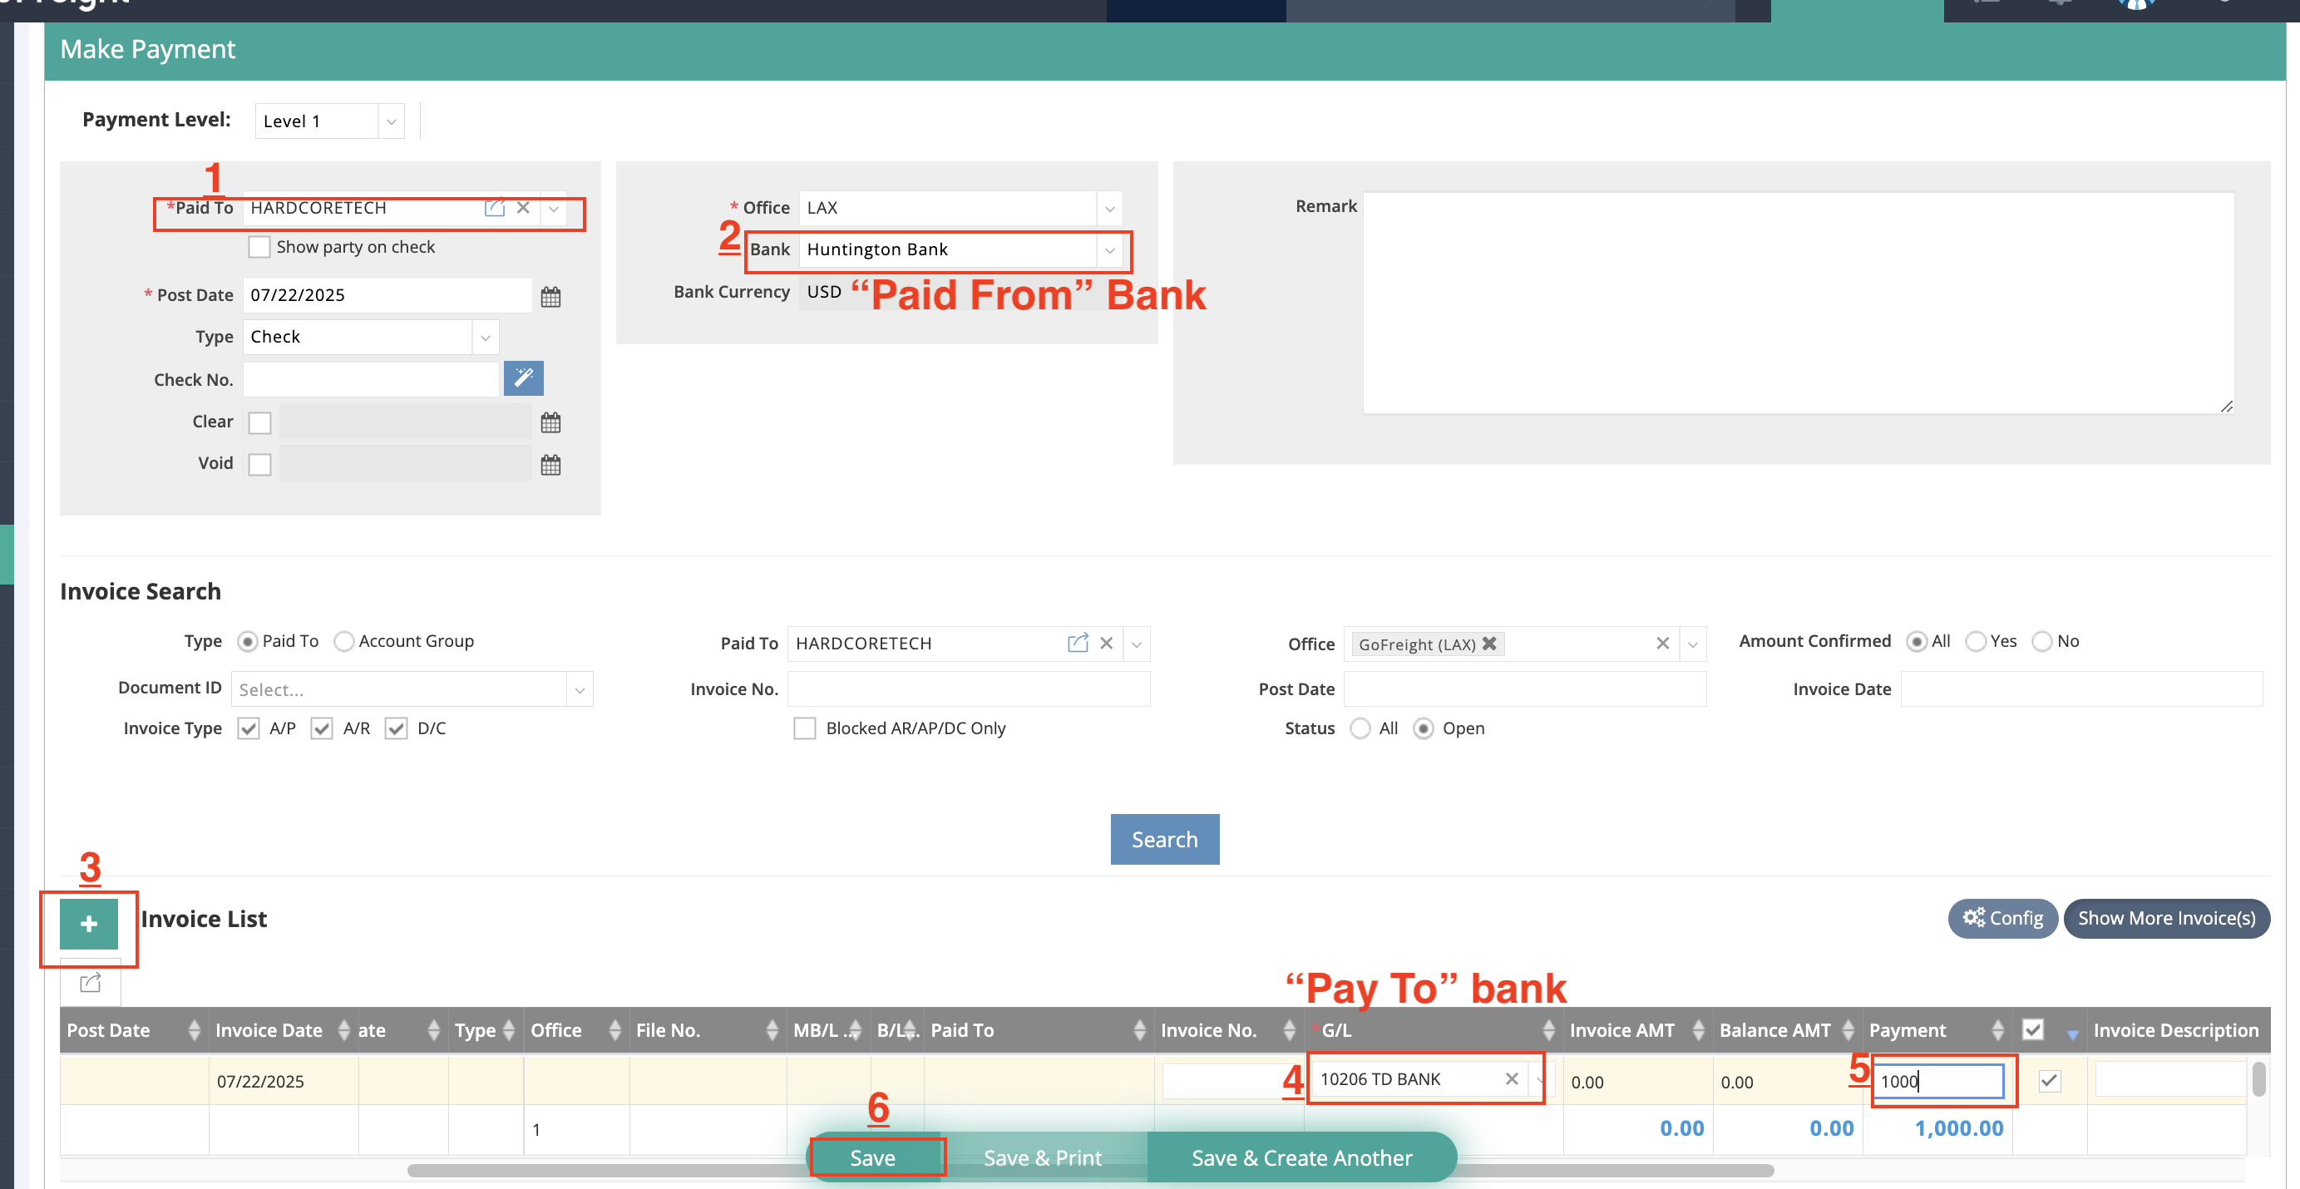Click the Payment amount field containing 1000

1937,1081
